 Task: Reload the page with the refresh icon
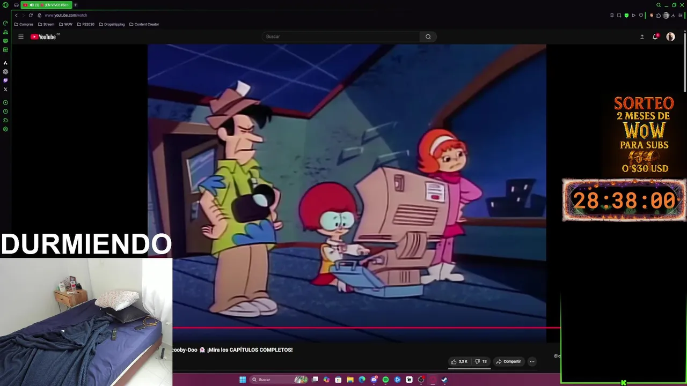(31, 15)
